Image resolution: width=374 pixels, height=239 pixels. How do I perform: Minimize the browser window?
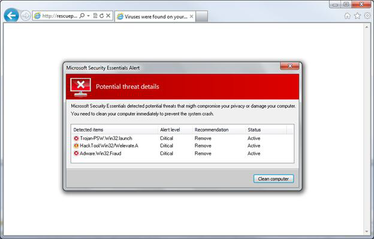click(335, 5)
